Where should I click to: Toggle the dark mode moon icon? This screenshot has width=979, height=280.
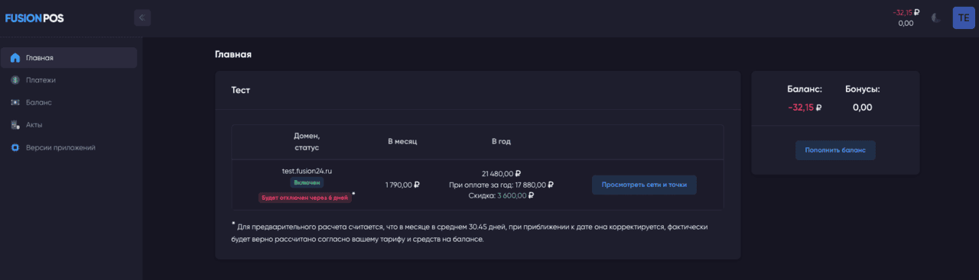click(936, 18)
